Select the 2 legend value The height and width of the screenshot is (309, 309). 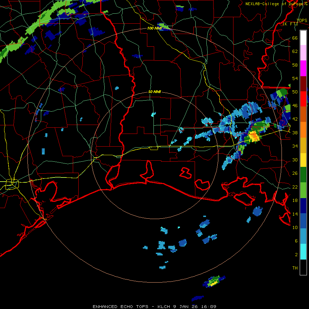pyautogui.click(x=296, y=254)
